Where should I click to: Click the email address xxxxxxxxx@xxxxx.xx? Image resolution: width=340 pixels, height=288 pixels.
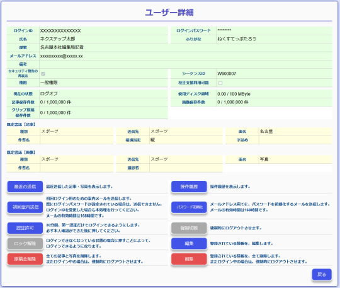pos(61,56)
